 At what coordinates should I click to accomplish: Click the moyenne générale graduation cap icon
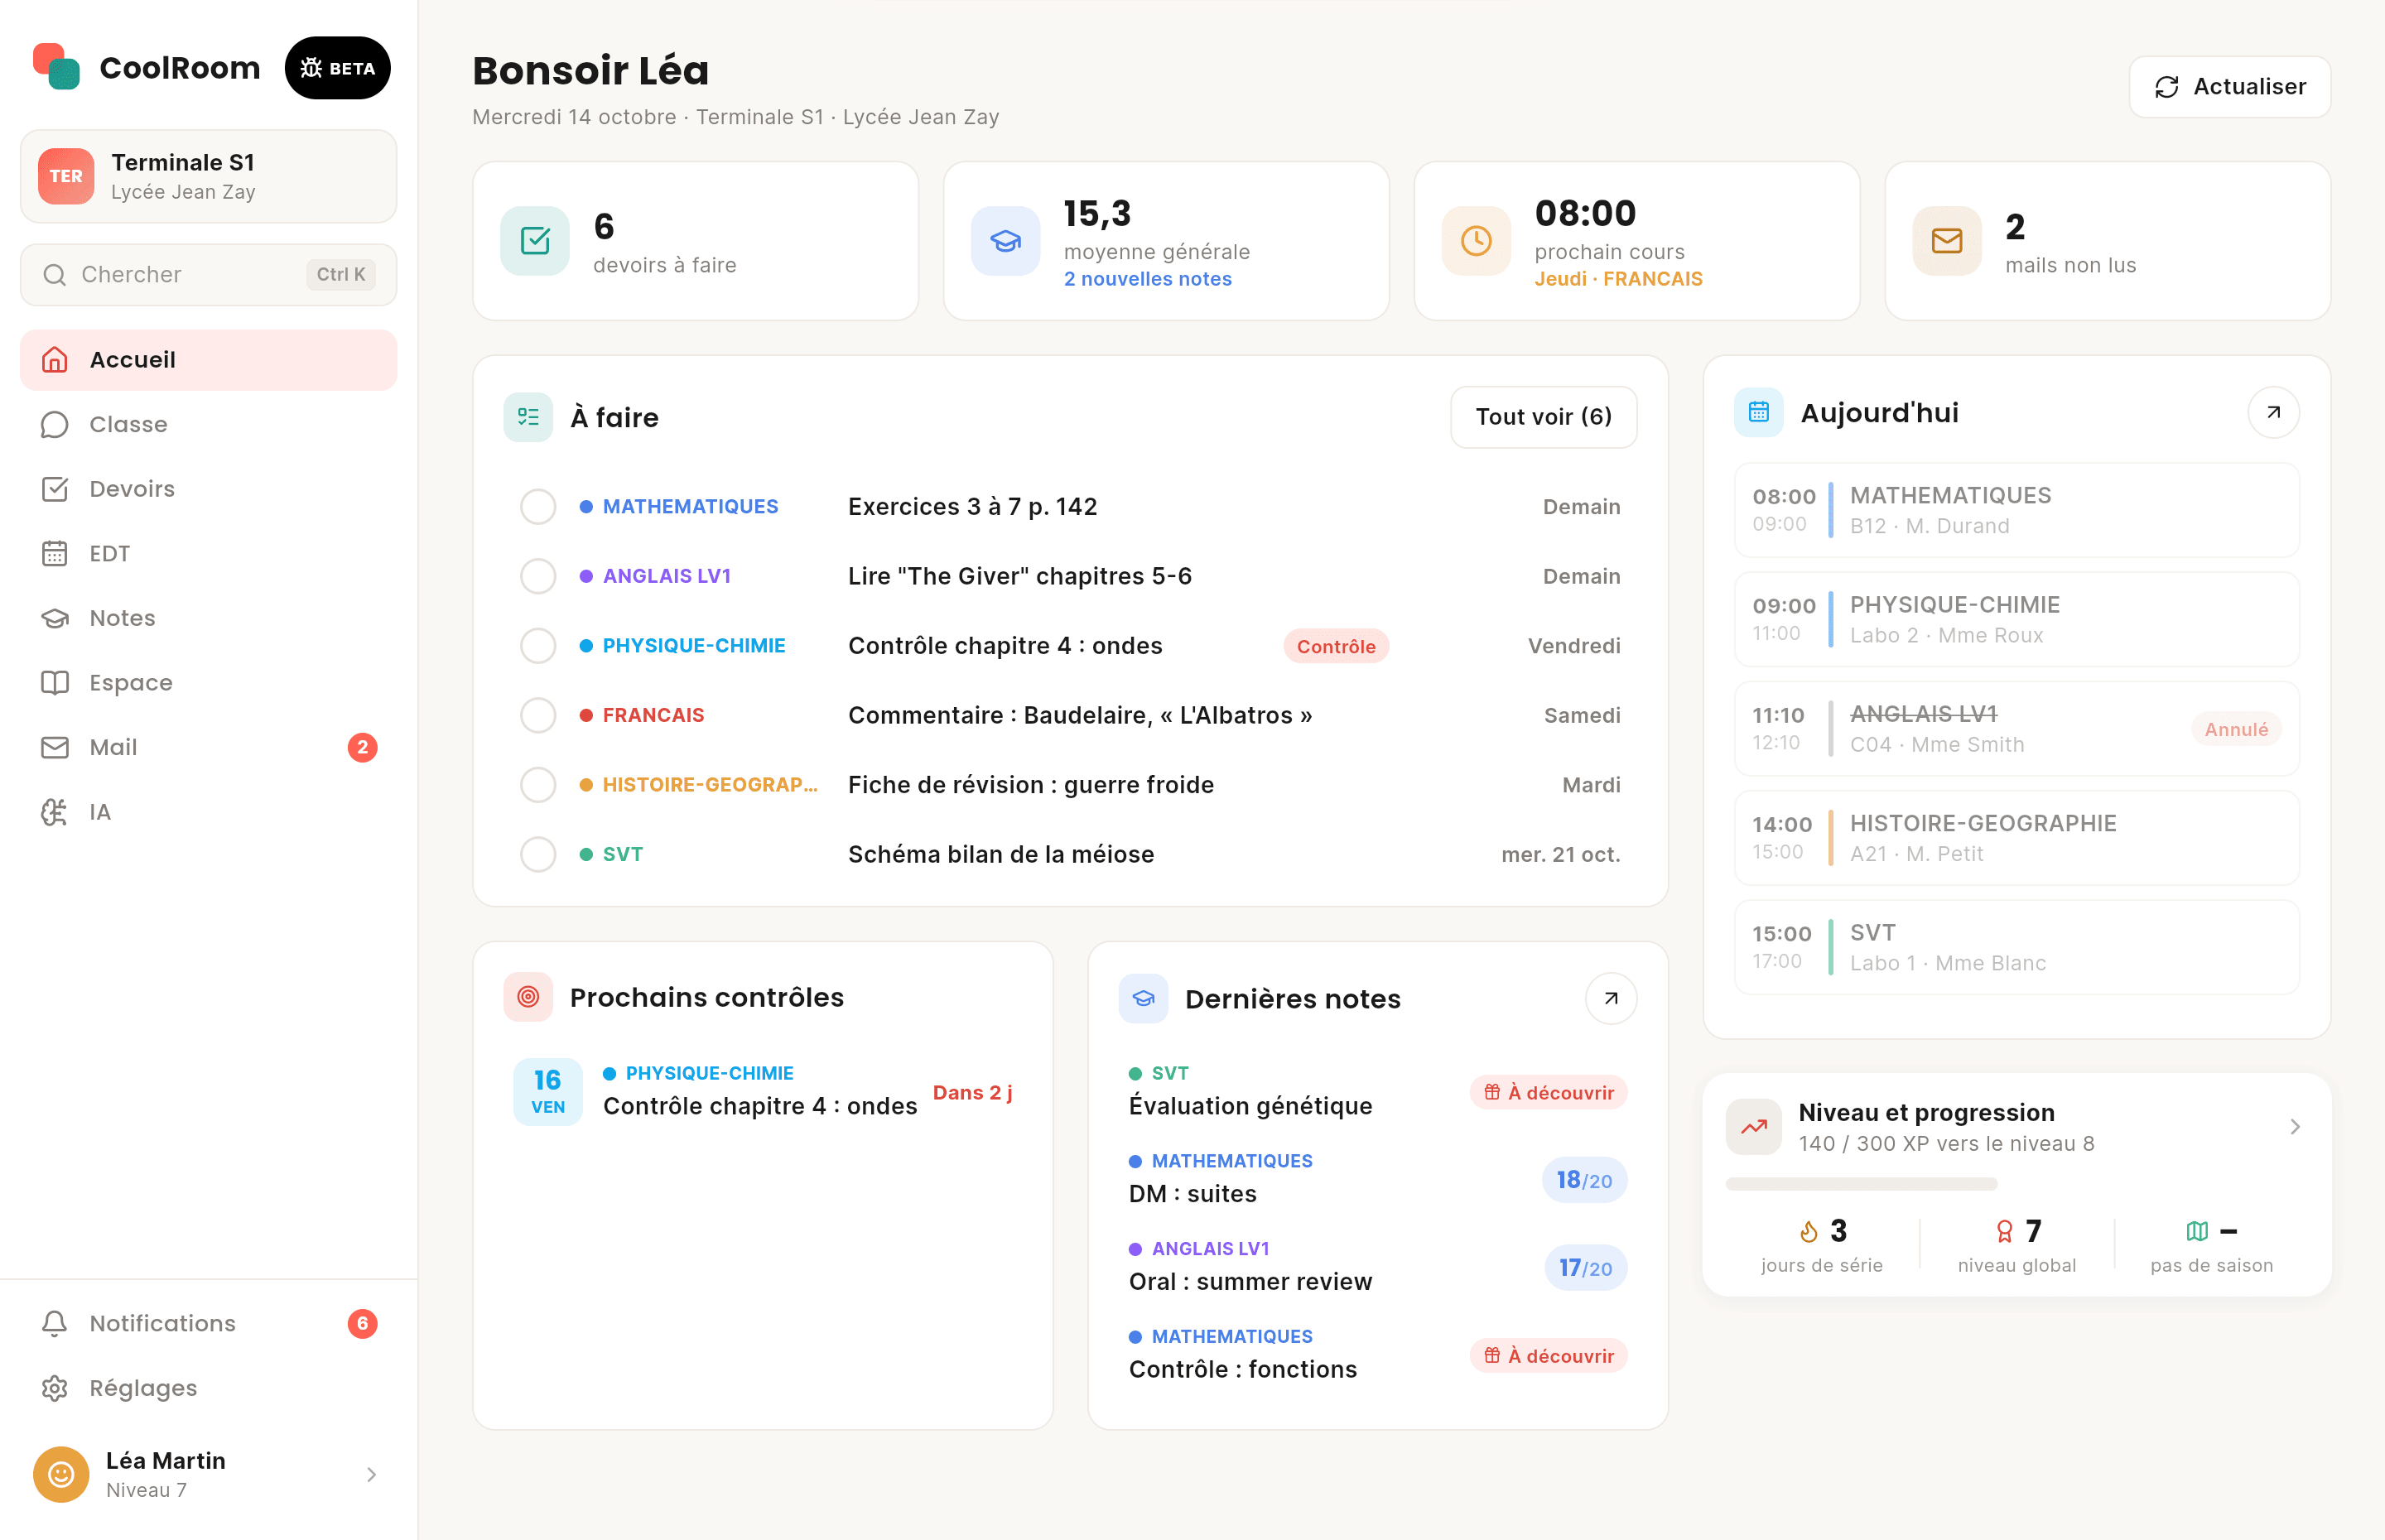pos(1005,240)
